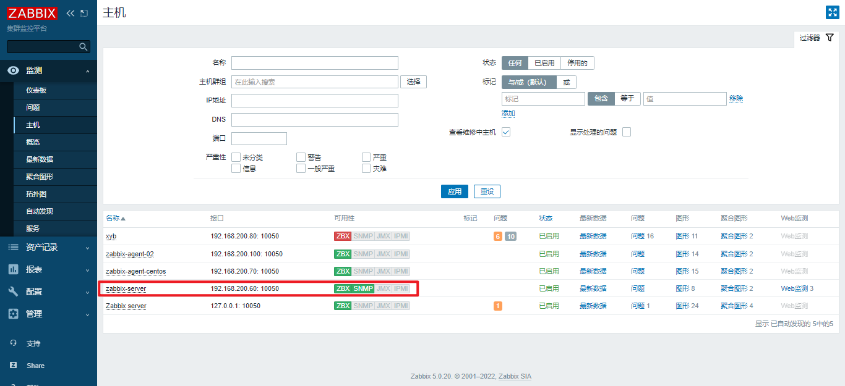
Task: Toggle fullscreen kiosk mode icon
Action: coord(832,12)
